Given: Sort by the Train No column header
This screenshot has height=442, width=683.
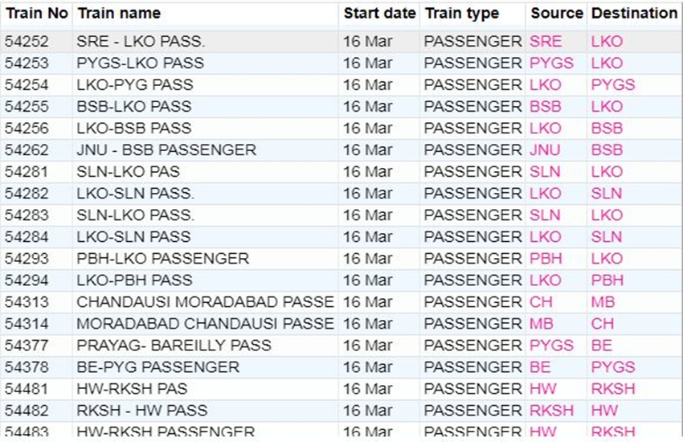Looking at the screenshot, I should (36, 14).
